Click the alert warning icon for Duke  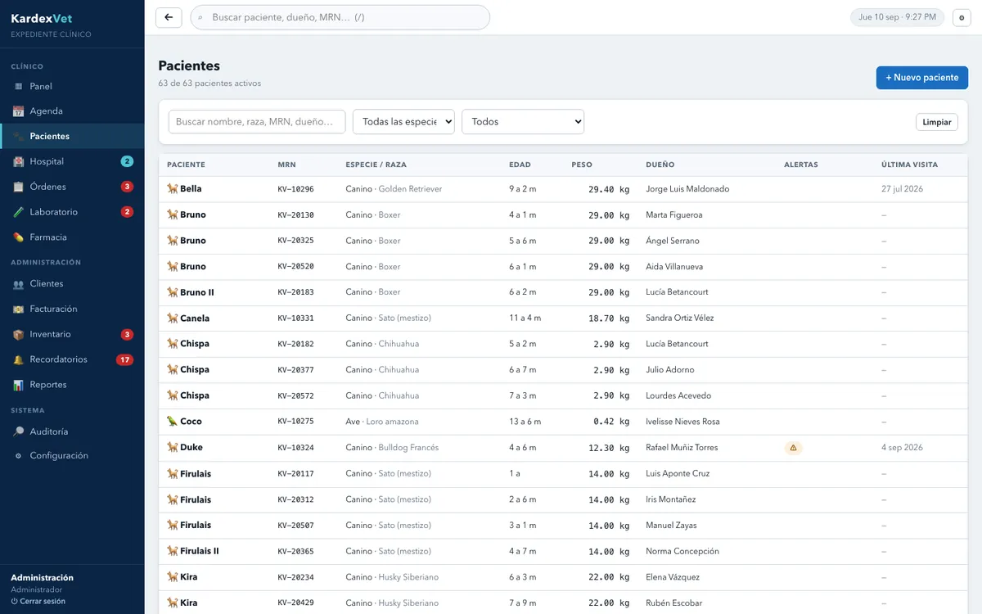(x=792, y=448)
